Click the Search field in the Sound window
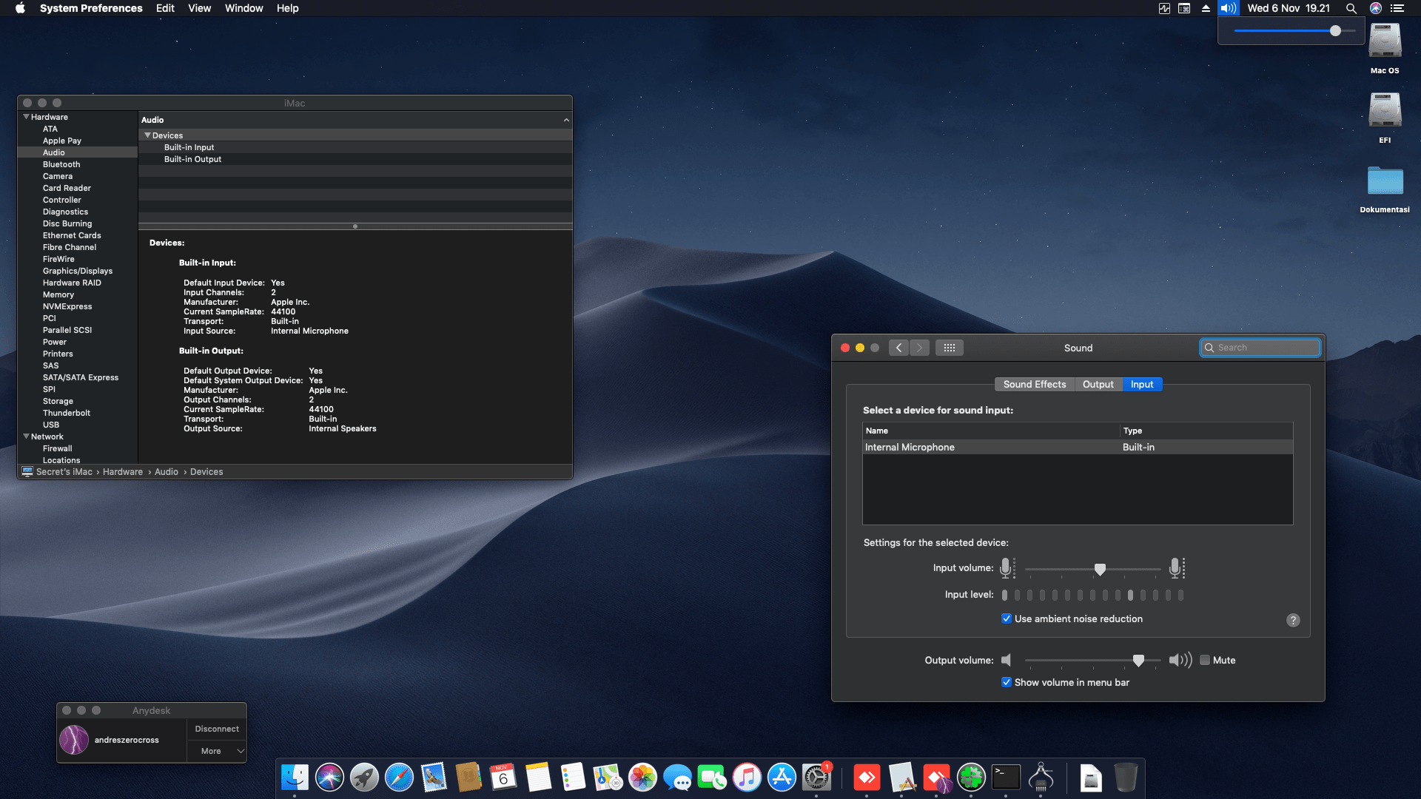The height and width of the screenshot is (799, 1421). [x=1260, y=347]
